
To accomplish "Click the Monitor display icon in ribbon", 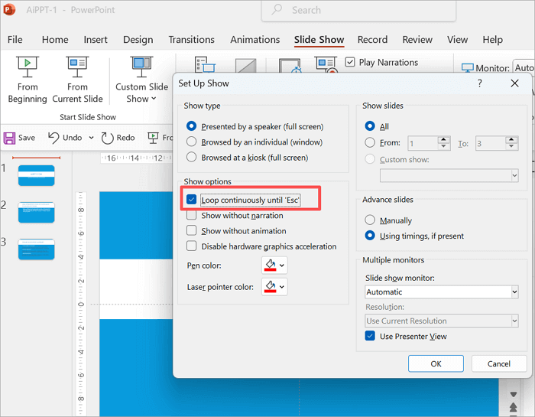I will (x=467, y=67).
